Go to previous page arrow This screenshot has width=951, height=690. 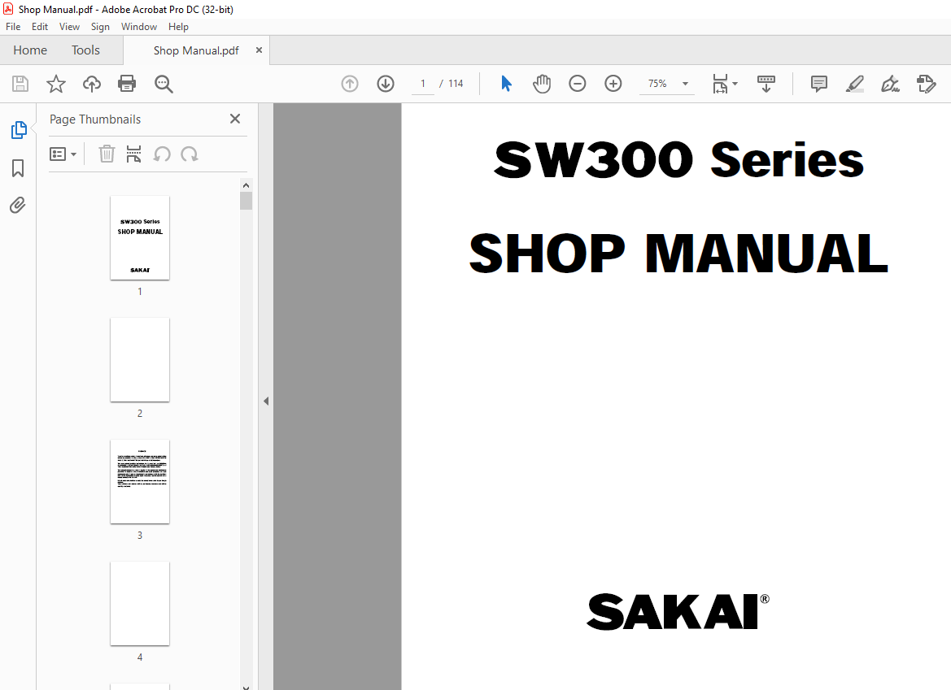[350, 84]
